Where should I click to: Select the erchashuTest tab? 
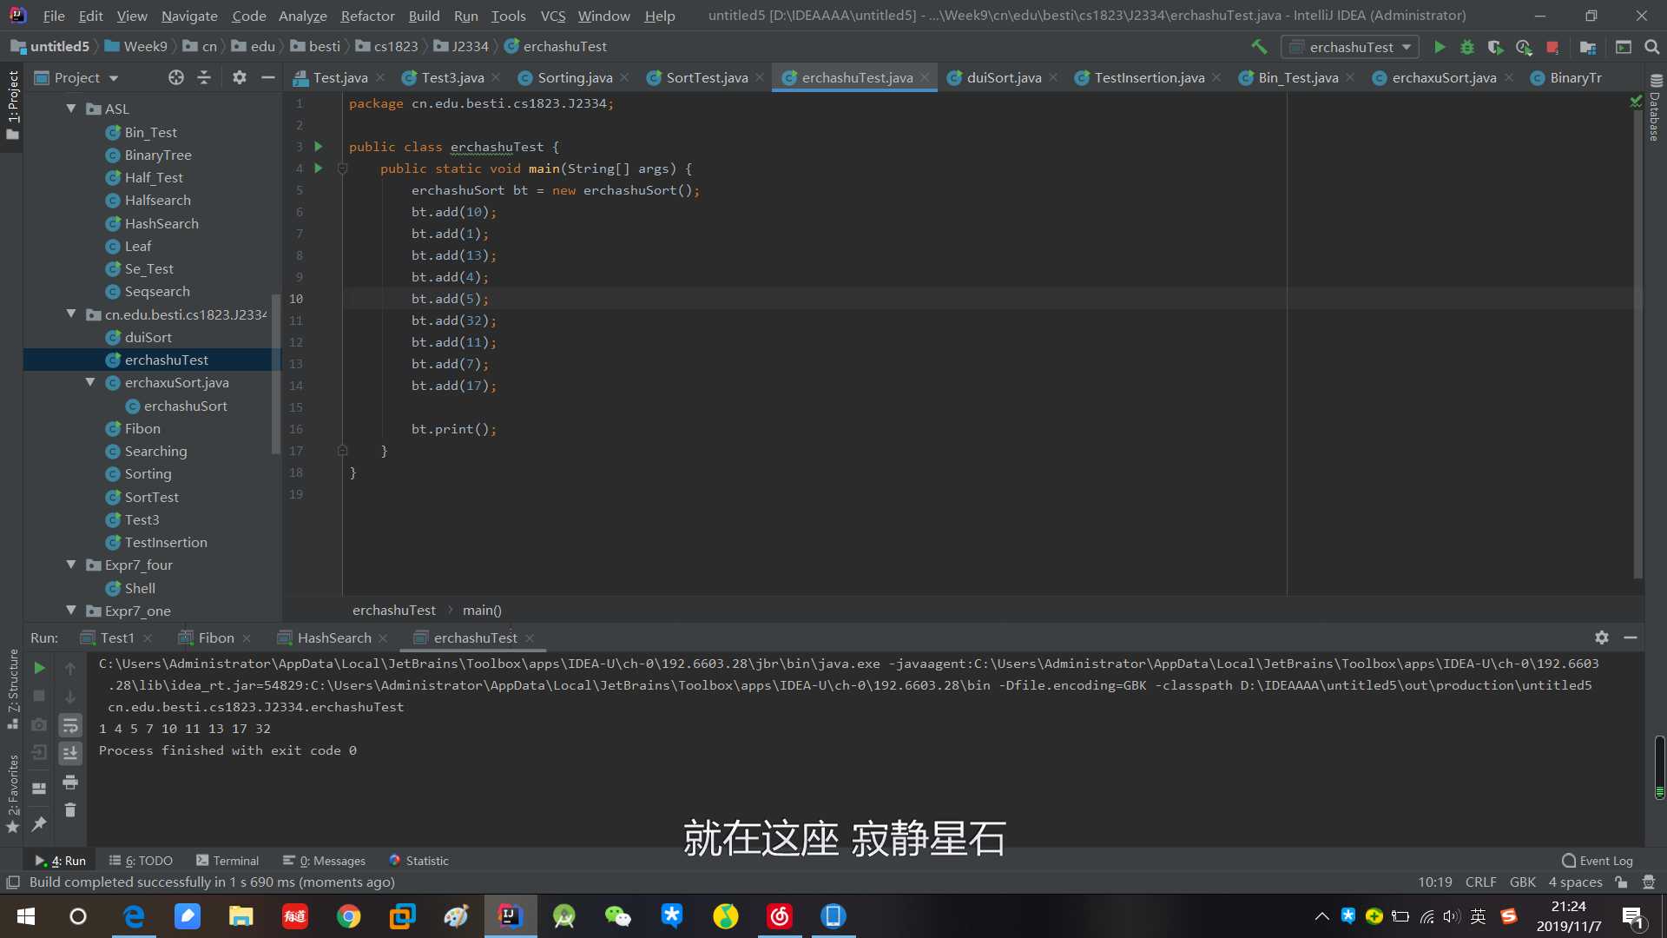click(475, 637)
